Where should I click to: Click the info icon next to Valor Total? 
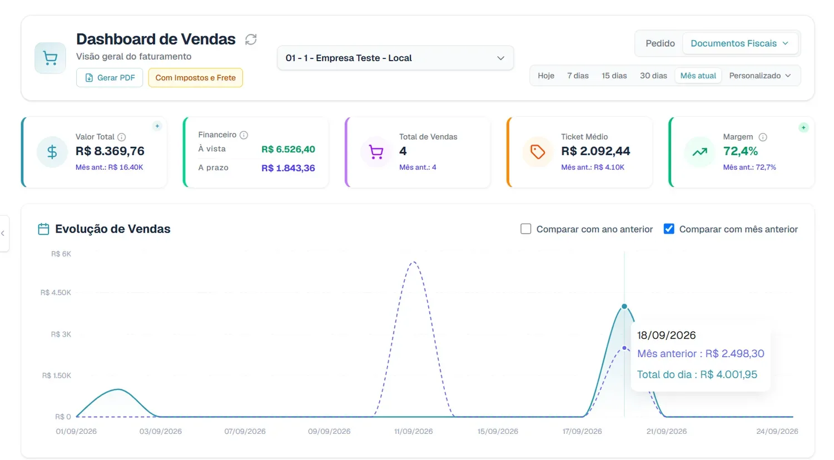point(122,137)
